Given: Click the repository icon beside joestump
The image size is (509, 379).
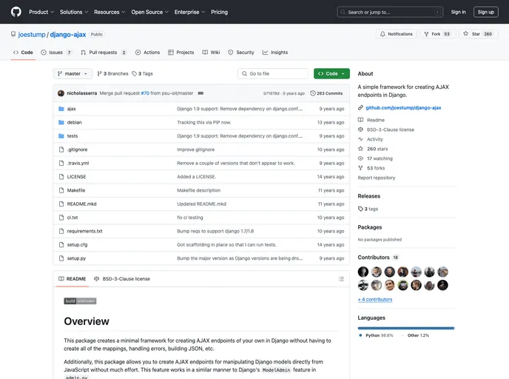Looking at the screenshot, I should tap(13, 34).
